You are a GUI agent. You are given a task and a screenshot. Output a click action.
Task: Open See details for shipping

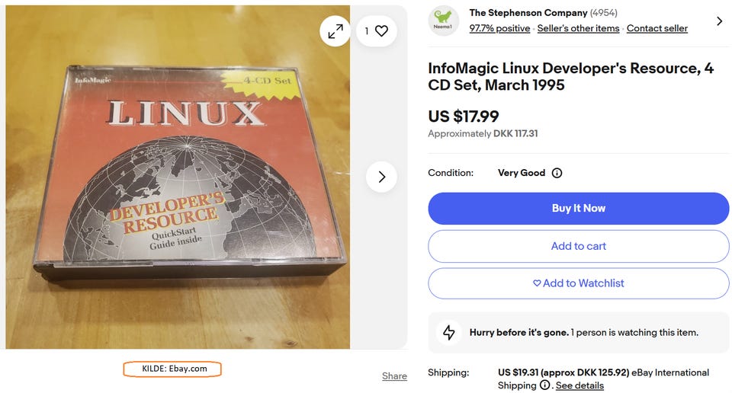click(x=579, y=385)
